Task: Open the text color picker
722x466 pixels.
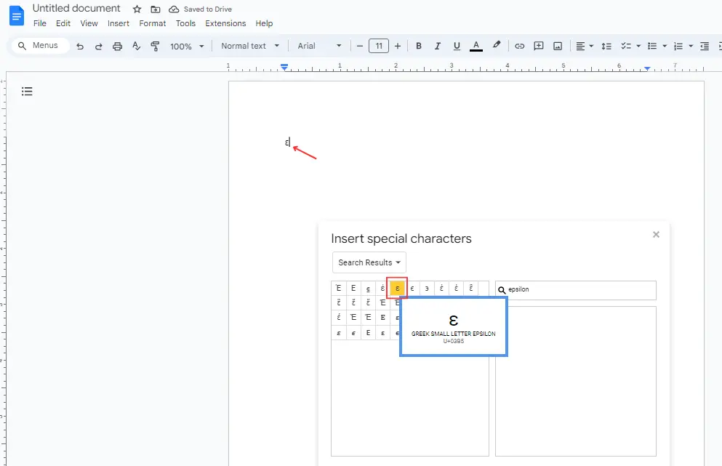Action: (x=476, y=46)
